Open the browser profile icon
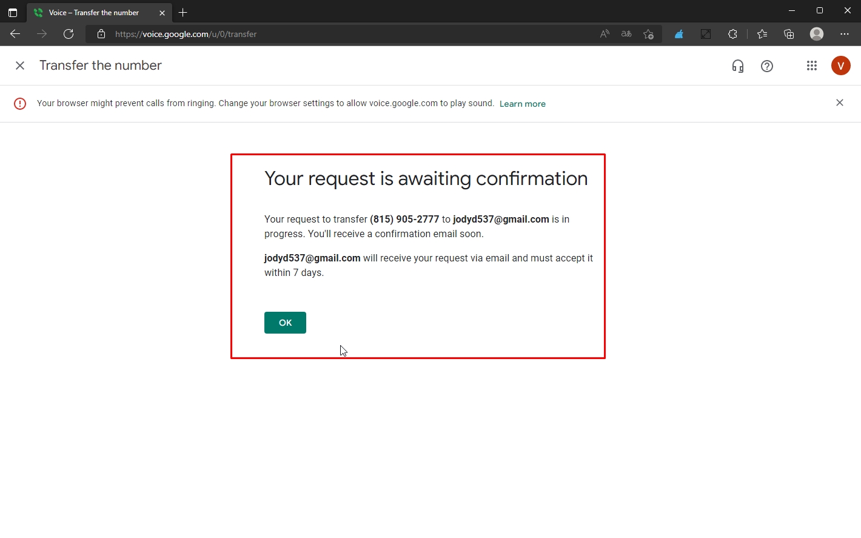This screenshot has height=538, width=861. (817, 34)
